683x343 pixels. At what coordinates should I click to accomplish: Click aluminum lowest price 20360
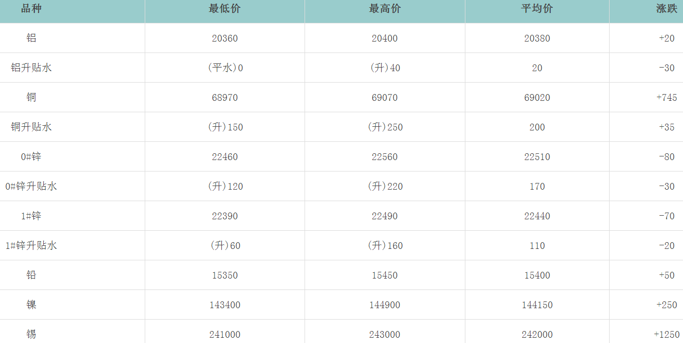pos(224,38)
